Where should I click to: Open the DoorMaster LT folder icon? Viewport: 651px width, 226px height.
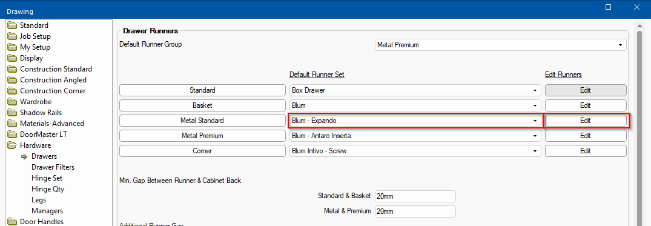13,134
